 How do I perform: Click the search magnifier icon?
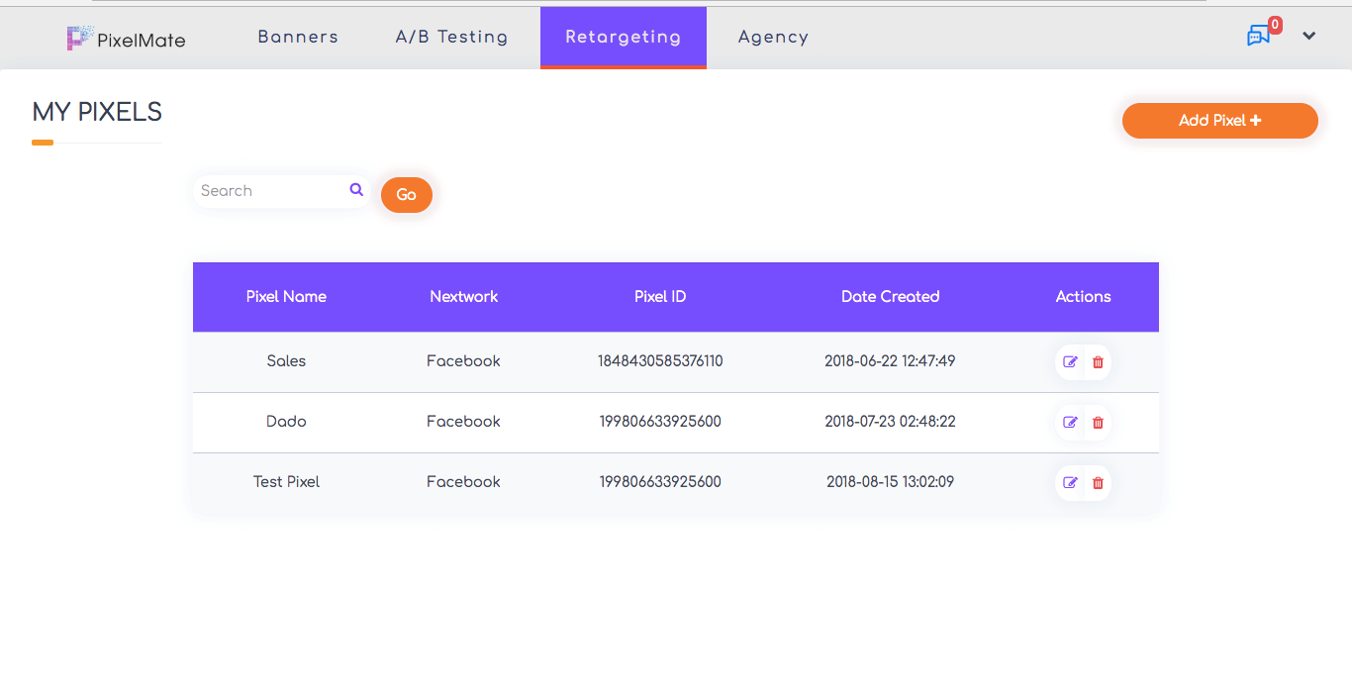pos(356,189)
